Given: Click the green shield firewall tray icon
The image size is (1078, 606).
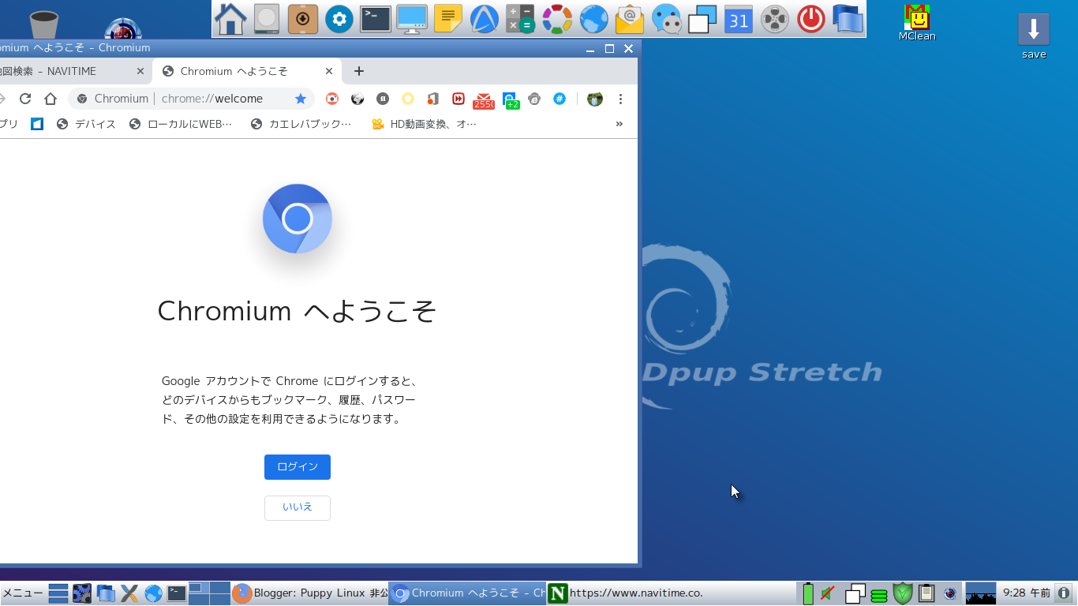Looking at the screenshot, I should (903, 593).
